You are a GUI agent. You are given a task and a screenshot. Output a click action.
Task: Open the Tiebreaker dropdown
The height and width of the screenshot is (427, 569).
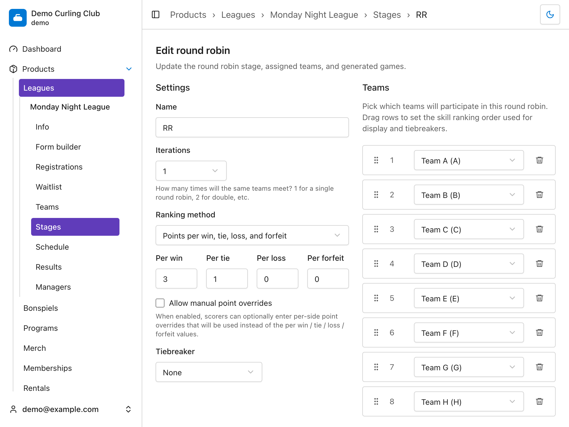click(209, 372)
